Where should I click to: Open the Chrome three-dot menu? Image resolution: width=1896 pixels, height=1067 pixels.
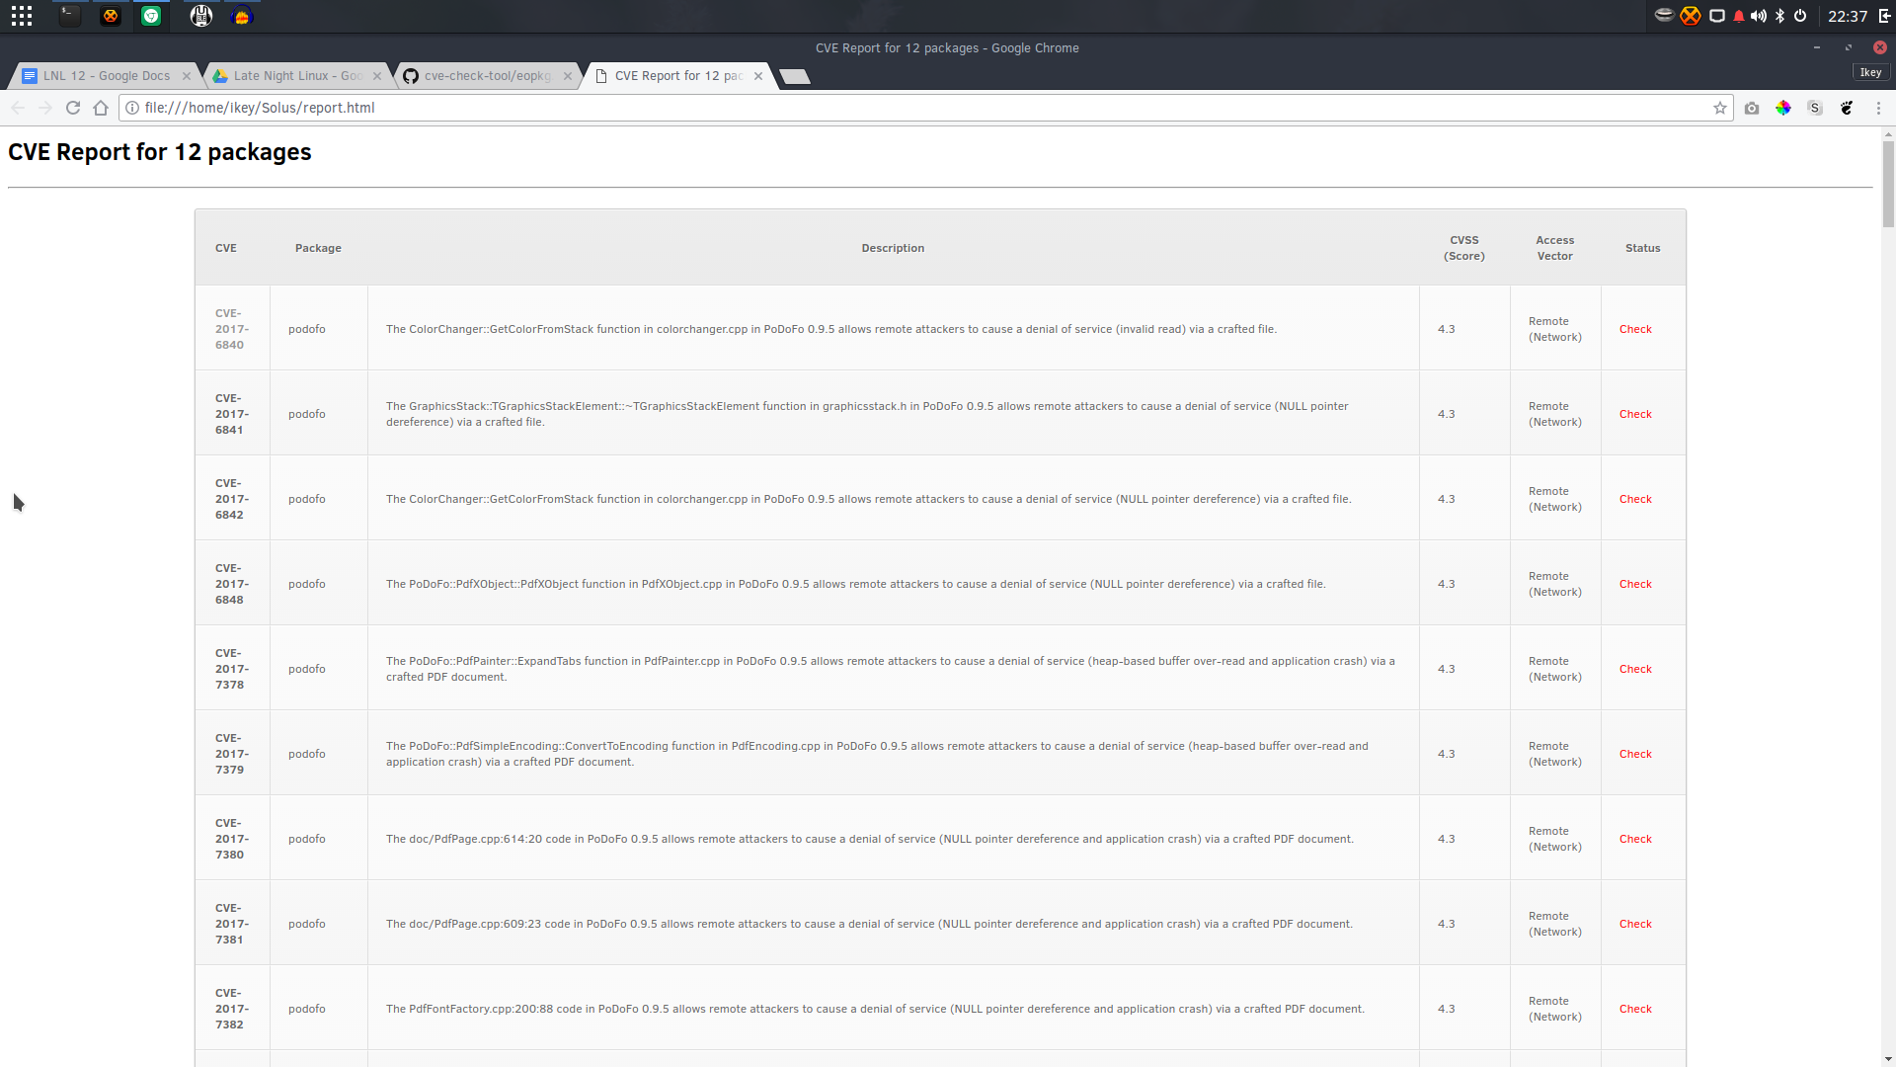tap(1878, 108)
